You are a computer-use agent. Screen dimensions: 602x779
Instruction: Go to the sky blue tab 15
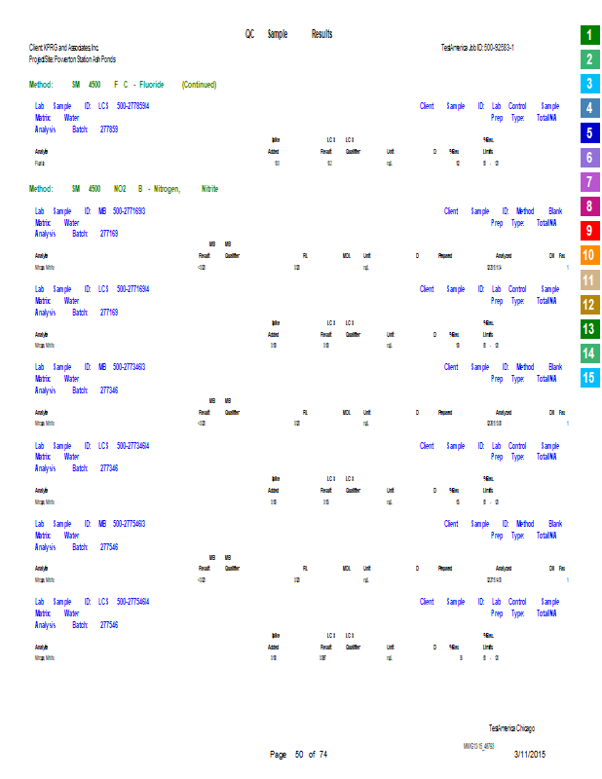pyautogui.click(x=588, y=378)
